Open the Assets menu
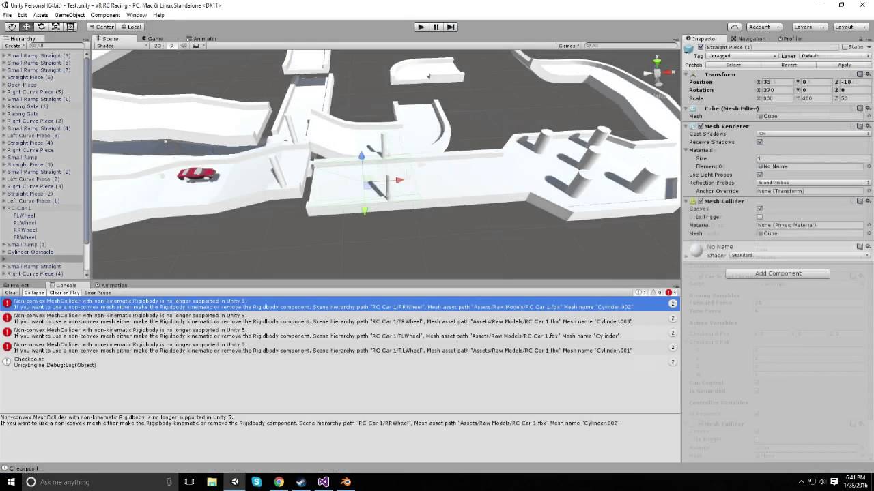The height and width of the screenshot is (491, 874). pos(41,15)
